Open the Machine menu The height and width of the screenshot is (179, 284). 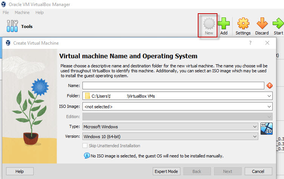tap(22, 12)
